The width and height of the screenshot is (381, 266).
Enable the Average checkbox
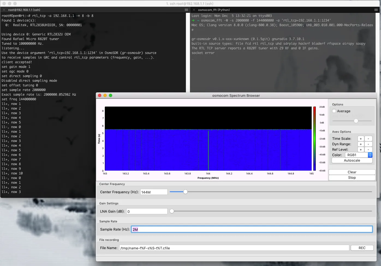coord(334,111)
